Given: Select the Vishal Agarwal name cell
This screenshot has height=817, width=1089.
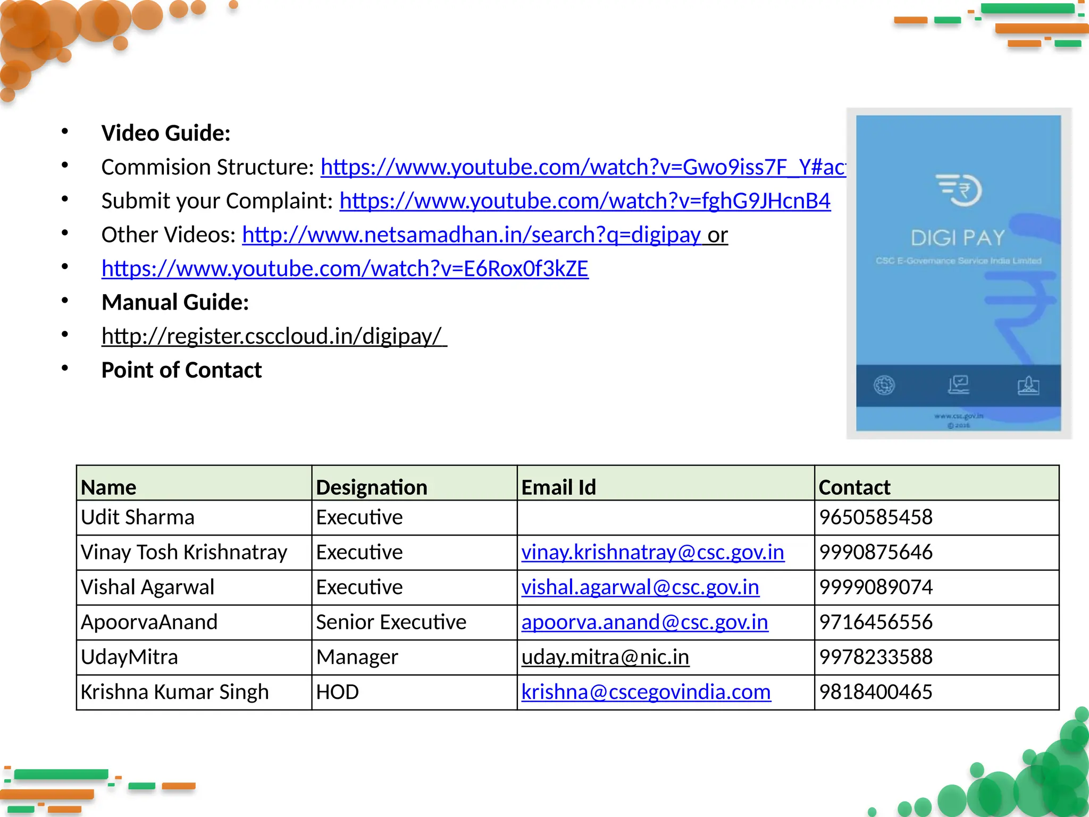Looking at the screenshot, I should (x=194, y=588).
